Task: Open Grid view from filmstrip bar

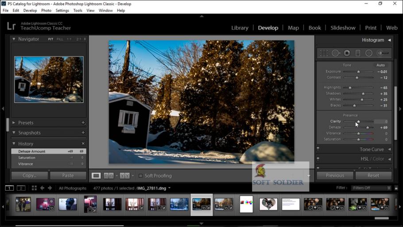Action: [x=34, y=188]
